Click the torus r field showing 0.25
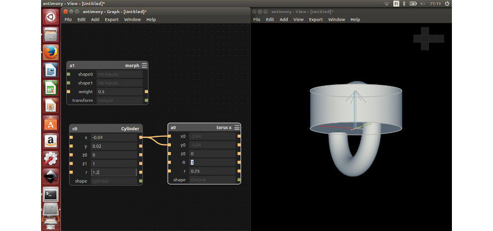Screen dimensions: 493x231 pyautogui.click(x=213, y=171)
